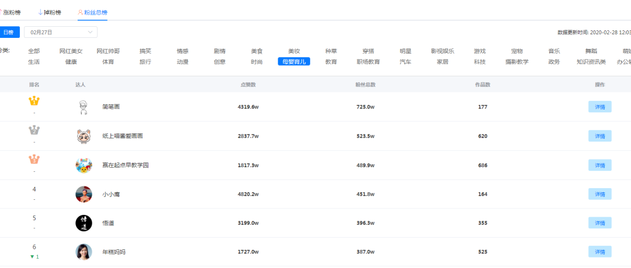This screenshot has width=631, height=268.
Task: Click 赢在起点早教学园 avatar
Action: [84, 165]
